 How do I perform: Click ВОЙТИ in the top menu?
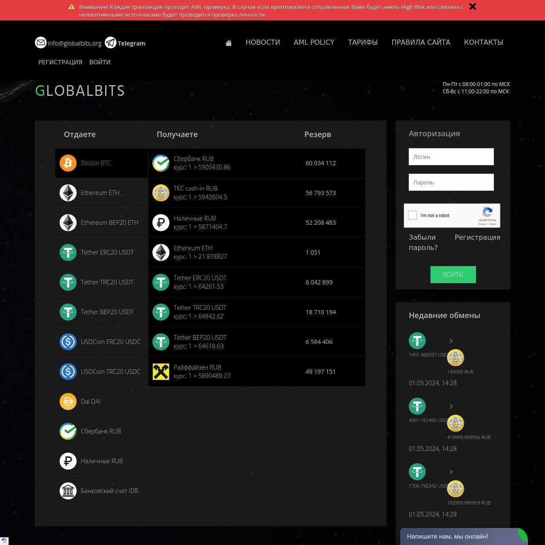pyautogui.click(x=100, y=62)
